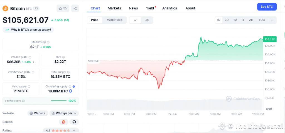This screenshot has width=285, height=133.
Task: Click the Profile score progress bar
Action: coord(59,101)
